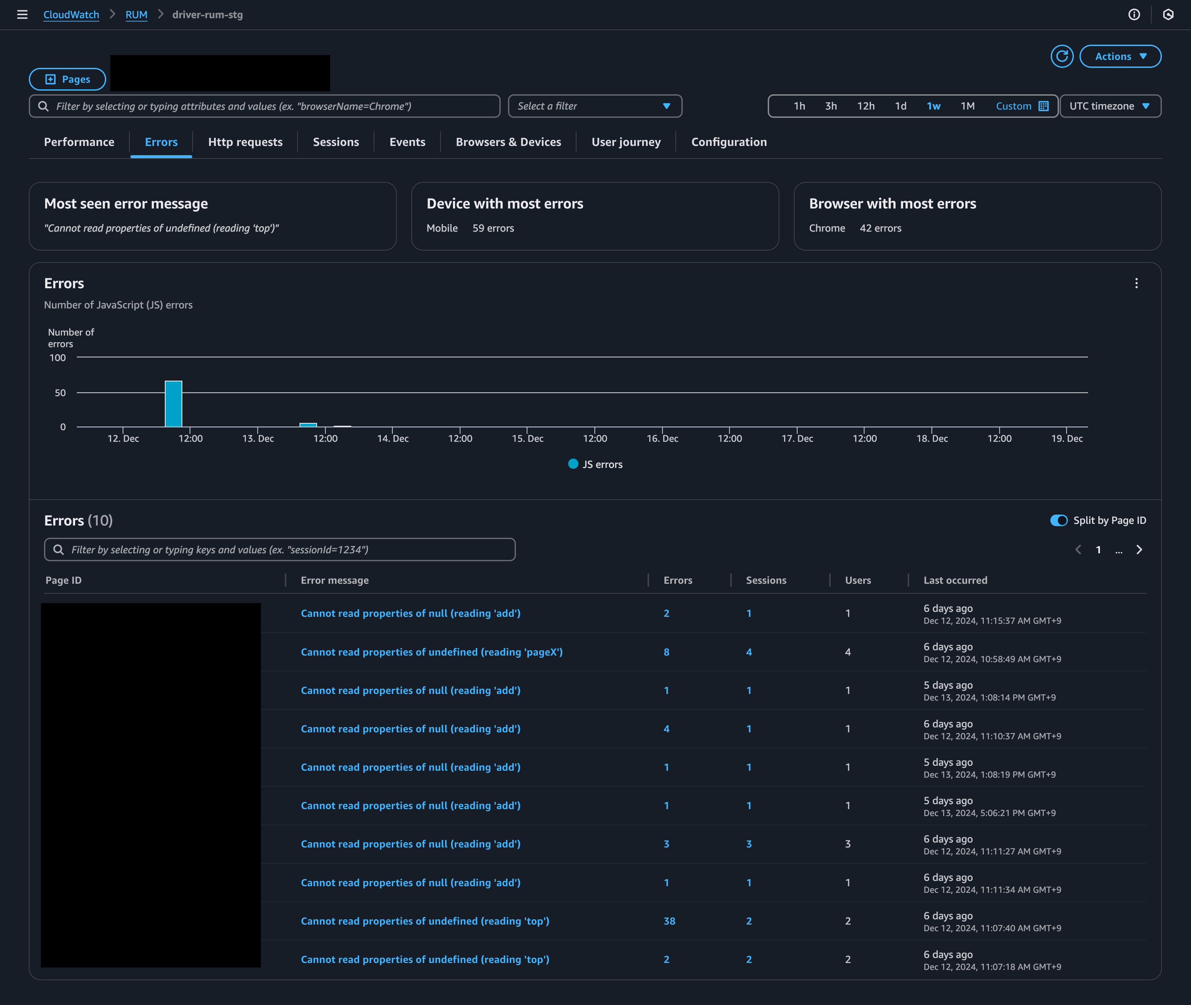Click the Errors column header

(x=678, y=580)
